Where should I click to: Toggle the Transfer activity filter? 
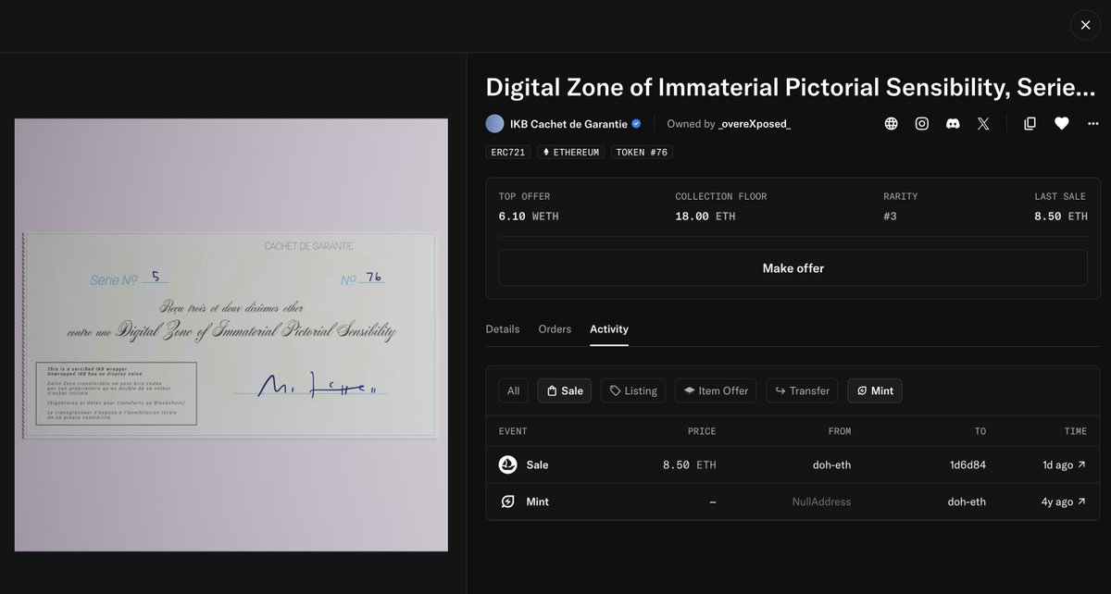click(802, 390)
